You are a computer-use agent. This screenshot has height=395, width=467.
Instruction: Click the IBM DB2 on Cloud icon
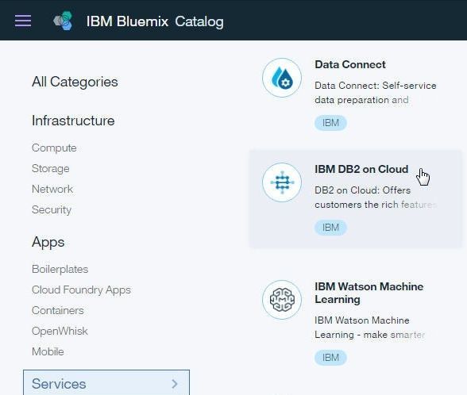[x=282, y=182]
